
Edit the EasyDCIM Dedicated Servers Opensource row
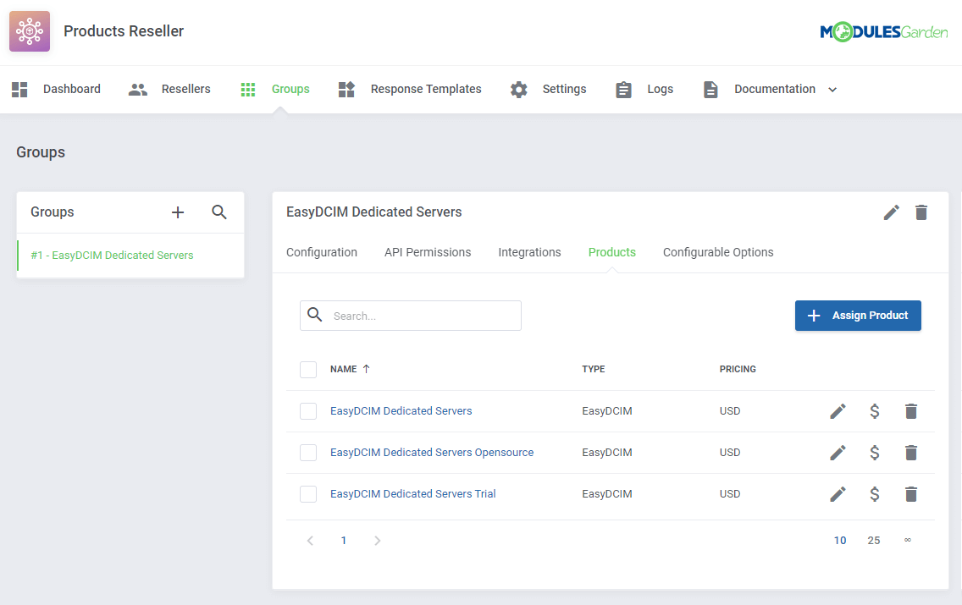[x=838, y=453]
